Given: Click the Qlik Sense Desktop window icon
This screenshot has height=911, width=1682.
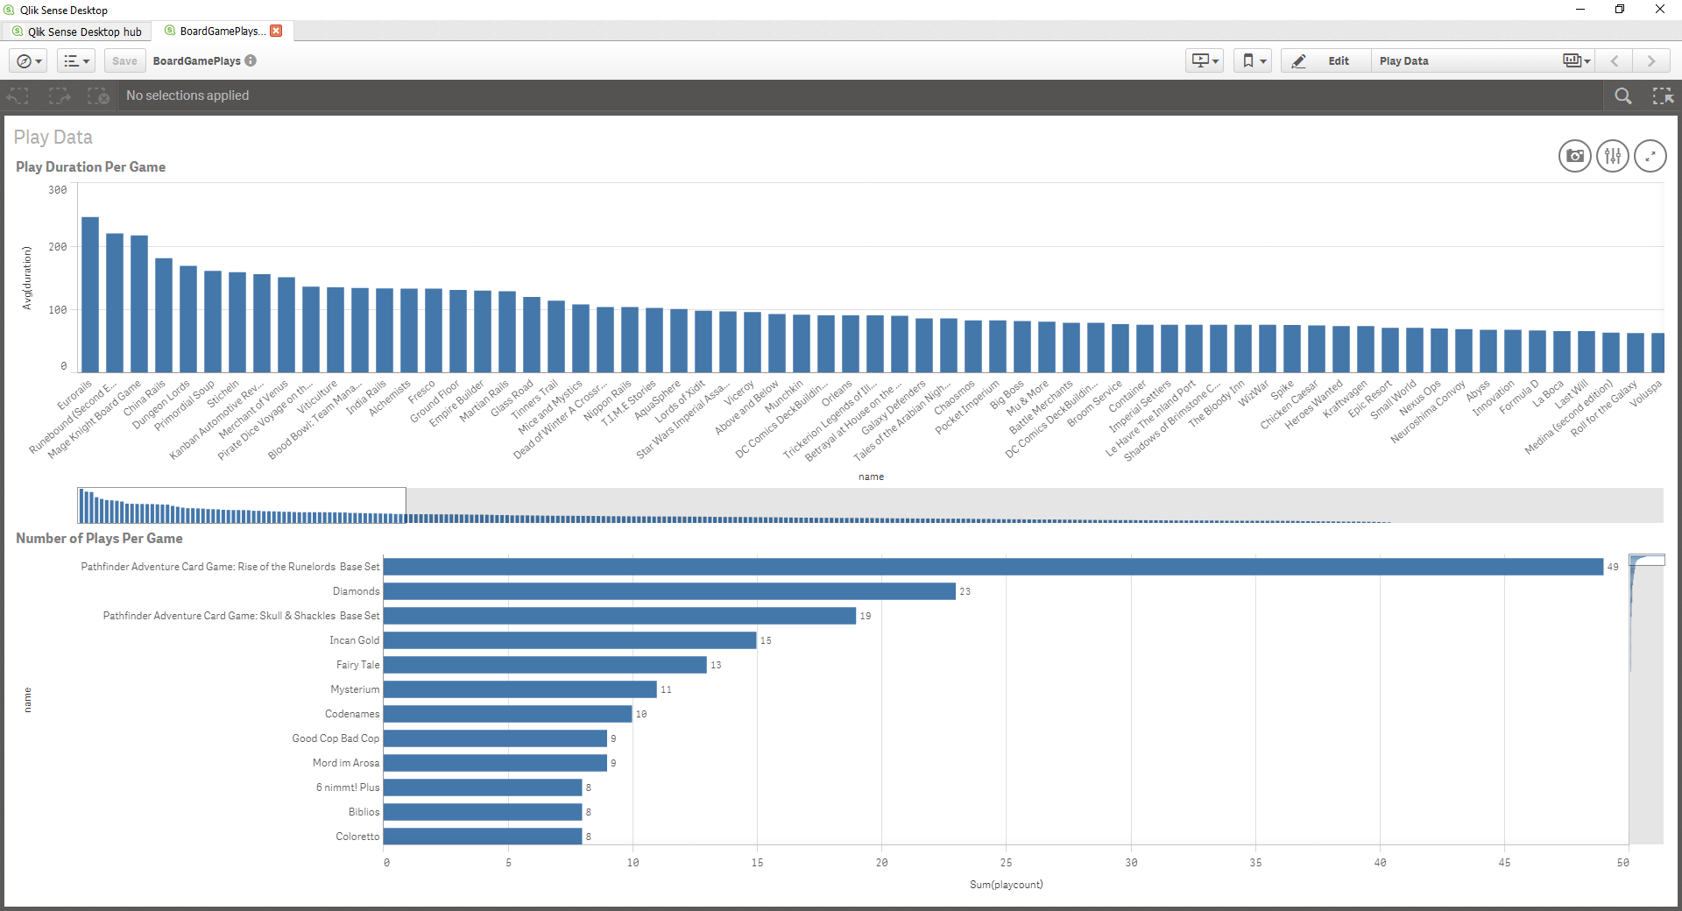Looking at the screenshot, I should click(x=10, y=10).
